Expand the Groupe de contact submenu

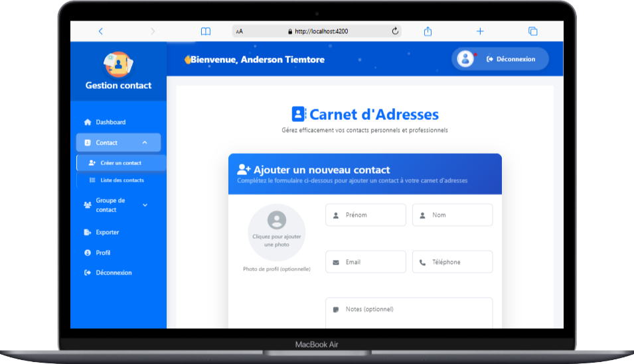point(145,205)
